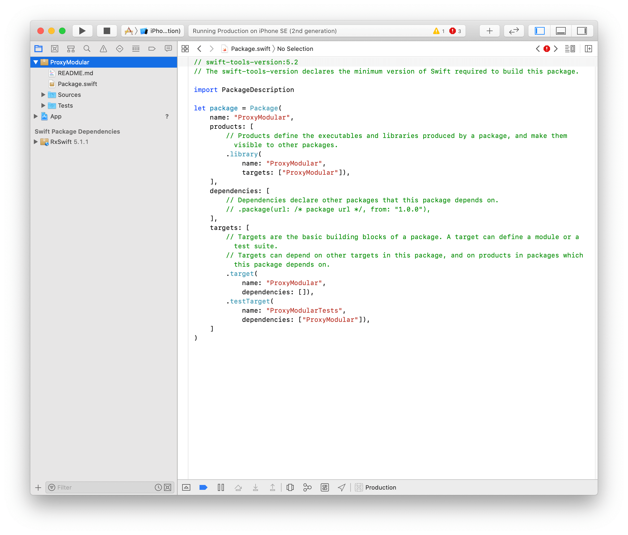Viewport: 628px width, 535px height.
Task: Show only source-controlled files filter
Action: [168, 487]
